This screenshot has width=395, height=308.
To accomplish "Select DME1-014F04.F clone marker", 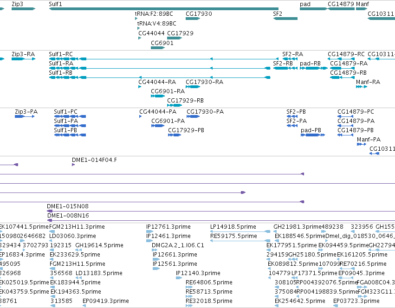I will (x=73, y=165).
